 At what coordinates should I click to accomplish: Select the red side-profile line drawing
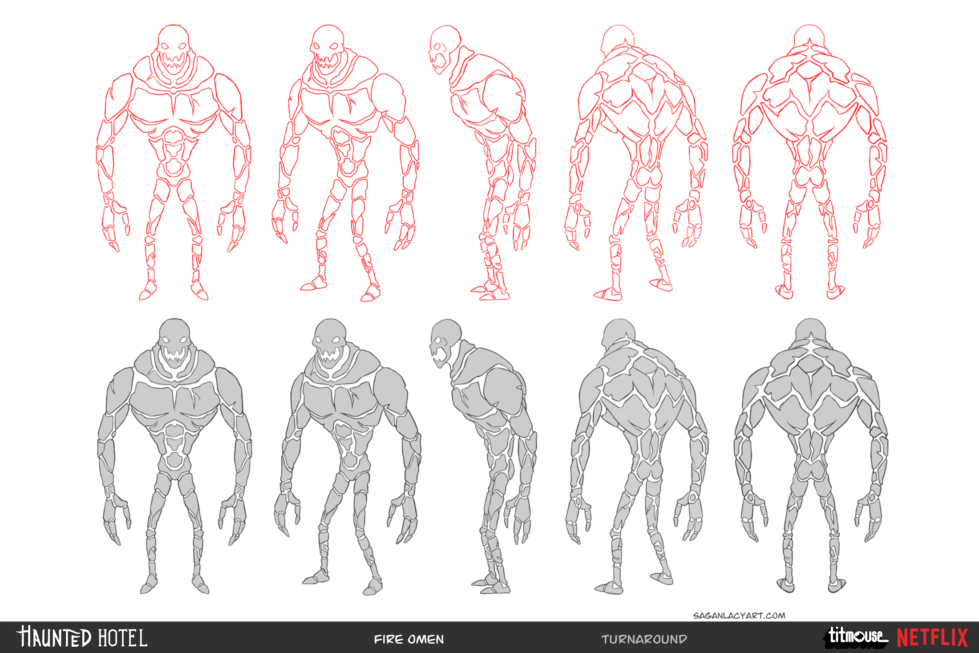click(483, 163)
